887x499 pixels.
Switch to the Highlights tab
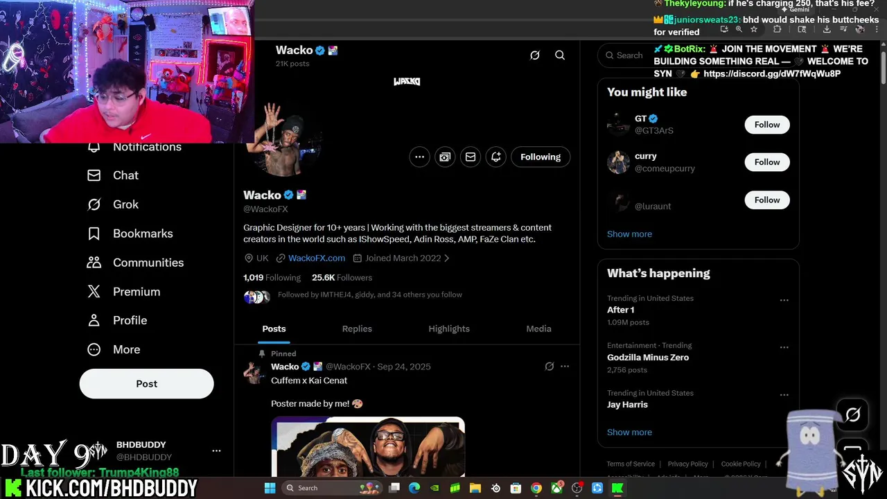click(449, 329)
